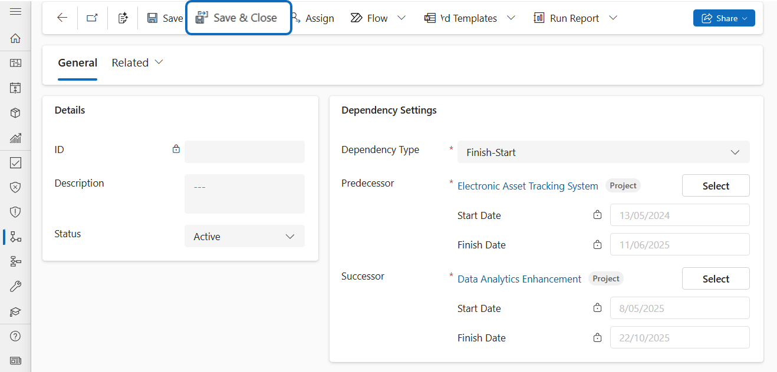
Task: Click the back arrow icon
Action: (62, 18)
